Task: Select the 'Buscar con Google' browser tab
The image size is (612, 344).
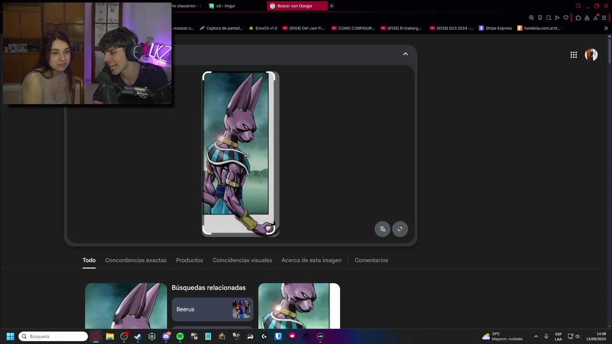Action: point(297,6)
